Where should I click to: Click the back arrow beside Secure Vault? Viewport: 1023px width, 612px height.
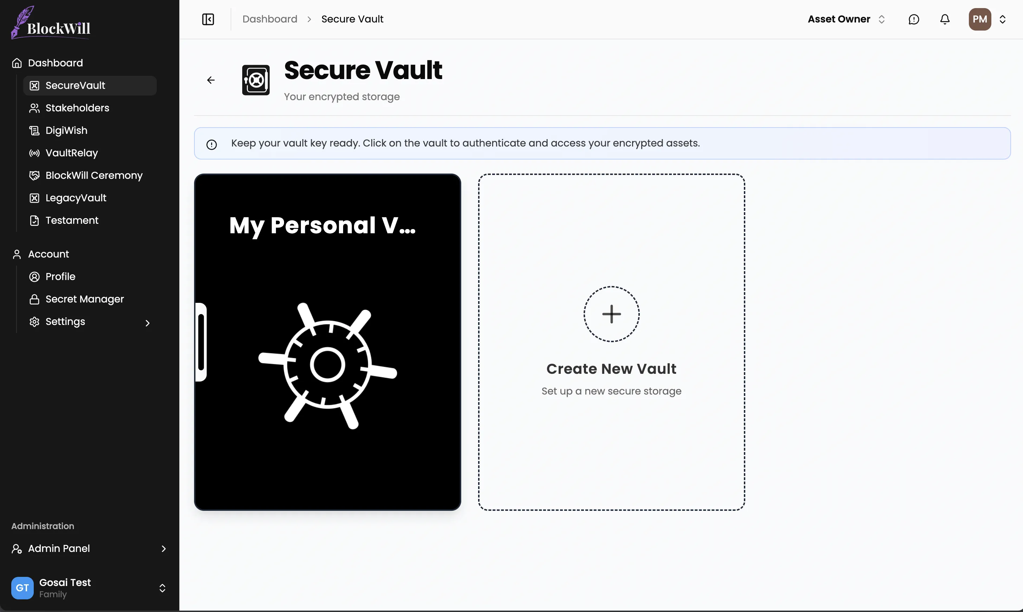(211, 80)
